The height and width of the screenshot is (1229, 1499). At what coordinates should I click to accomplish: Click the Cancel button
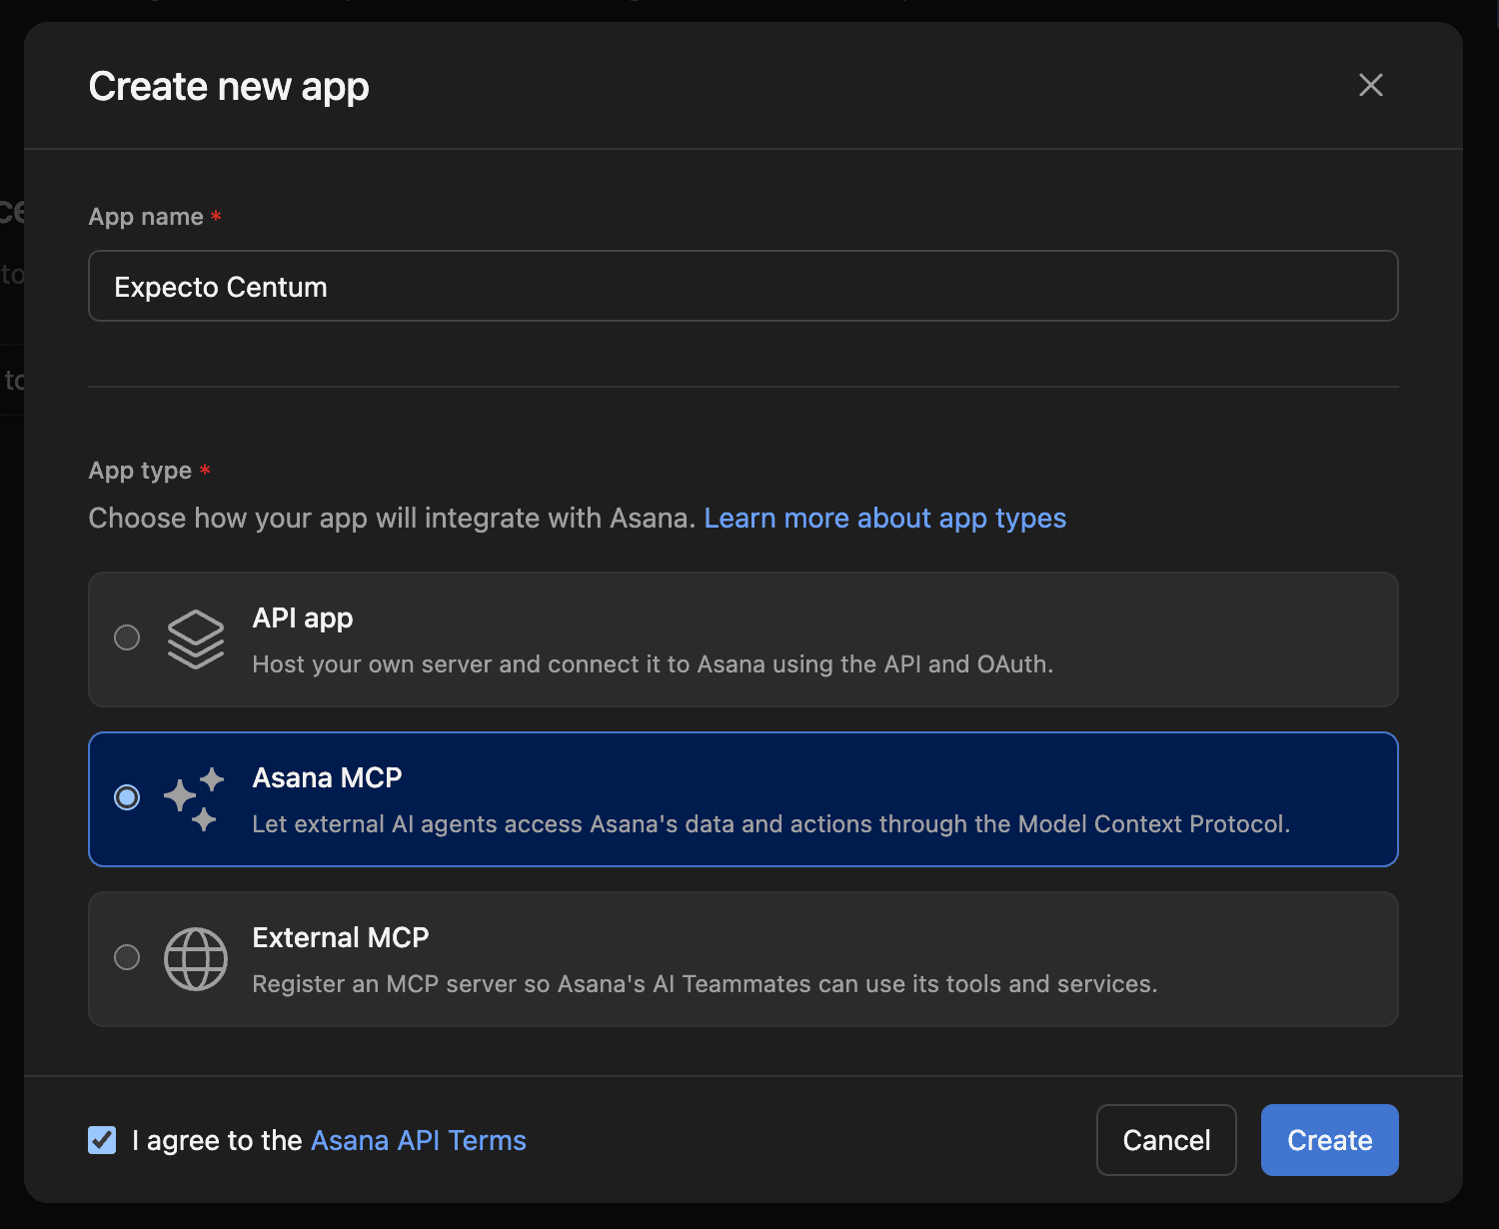1166,1140
